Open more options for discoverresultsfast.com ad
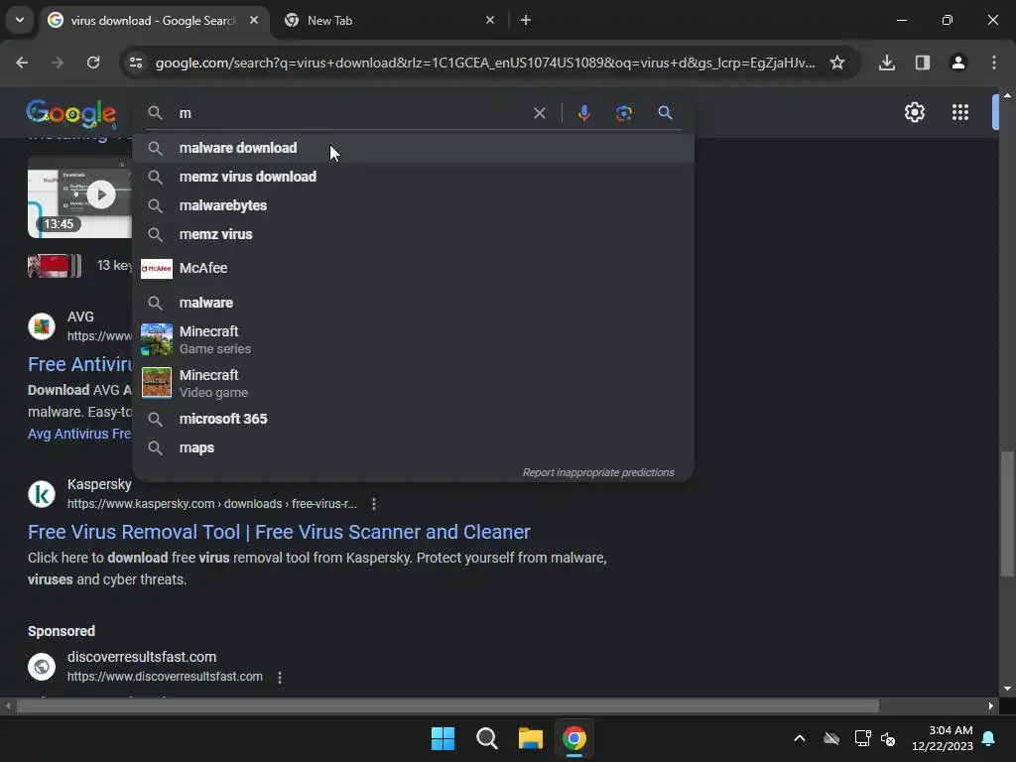Screen dimensions: 1016x762 click(x=279, y=677)
